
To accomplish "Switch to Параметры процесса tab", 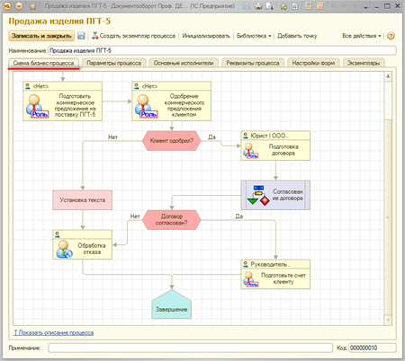I will coord(114,63).
